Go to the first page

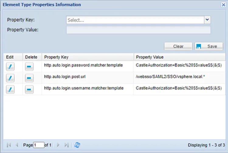(x=9, y=145)
